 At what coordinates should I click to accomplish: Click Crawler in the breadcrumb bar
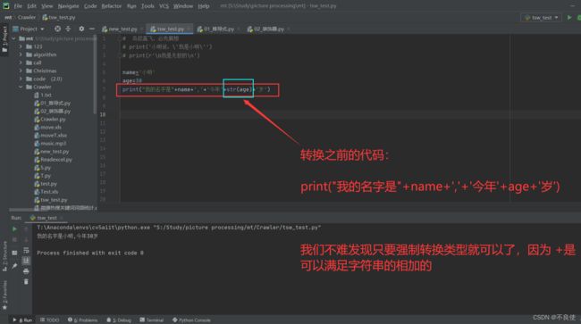(x=27, y=17)
